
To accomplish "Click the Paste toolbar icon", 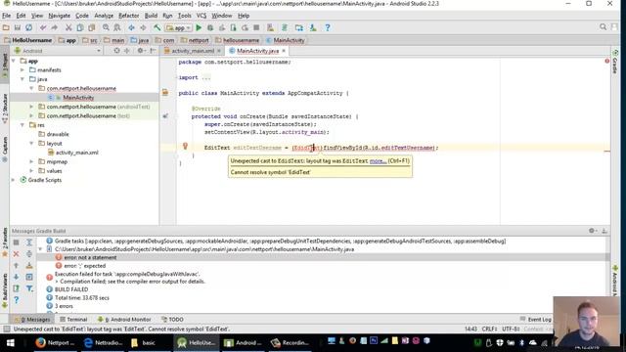I will pyautogui.click(x=92, y=27).
